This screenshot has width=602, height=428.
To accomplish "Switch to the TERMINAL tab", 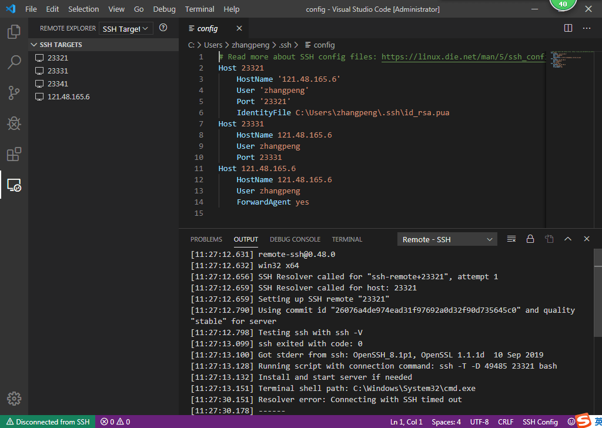I will click(x=346, y=239).
